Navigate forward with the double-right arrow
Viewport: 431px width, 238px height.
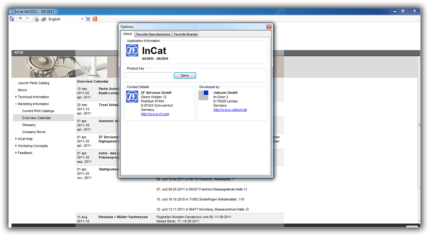click(27, 19)
